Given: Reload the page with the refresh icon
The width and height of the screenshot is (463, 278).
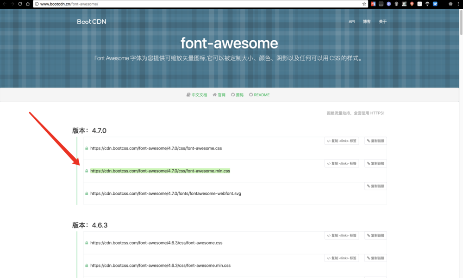Looking at the screenshot, I should [20, 4].
